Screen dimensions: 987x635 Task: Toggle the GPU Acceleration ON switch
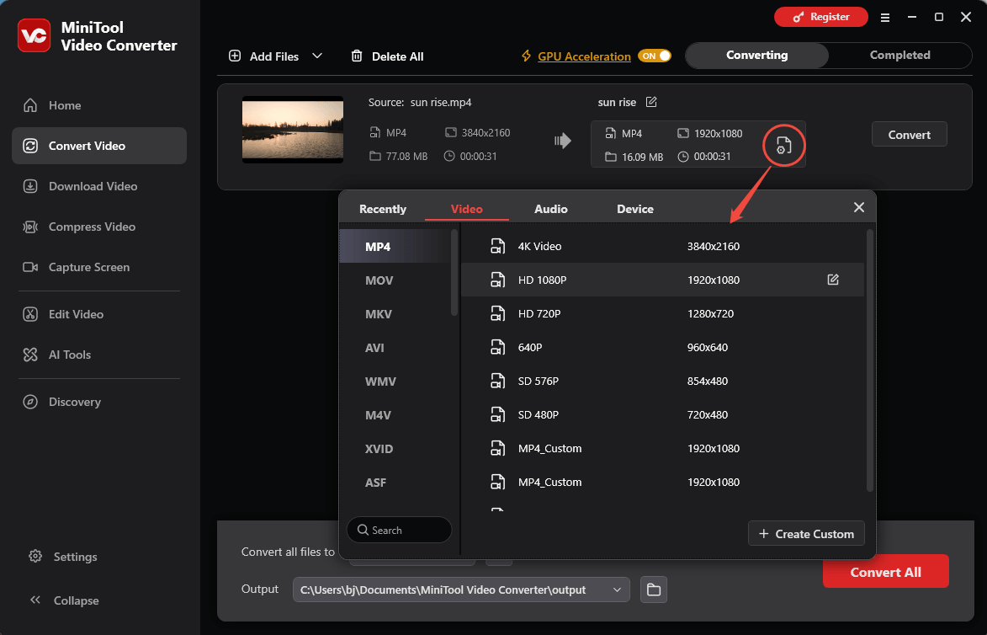point(655,56)
